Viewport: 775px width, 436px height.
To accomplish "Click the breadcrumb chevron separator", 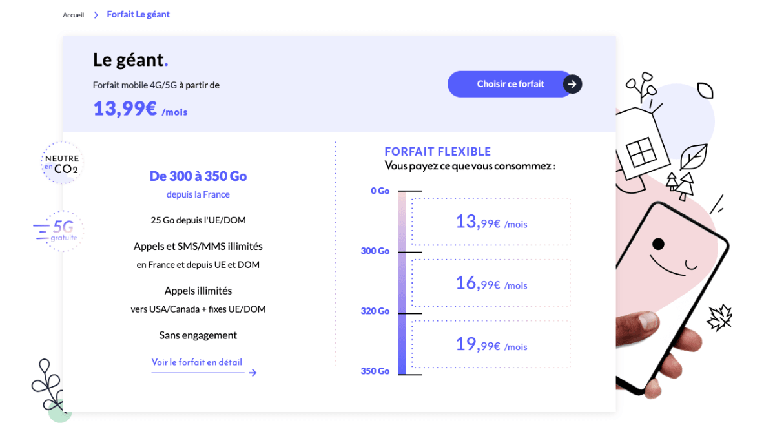I will pos(96,15).
